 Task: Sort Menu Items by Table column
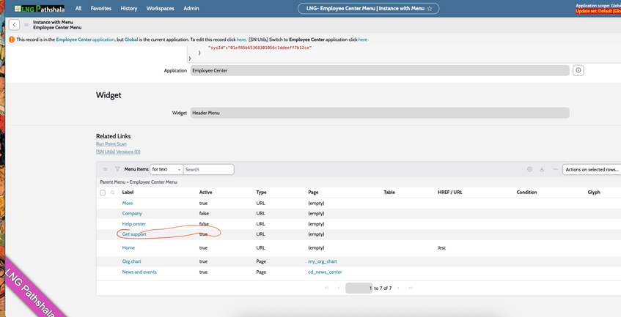tap(389, 193)
